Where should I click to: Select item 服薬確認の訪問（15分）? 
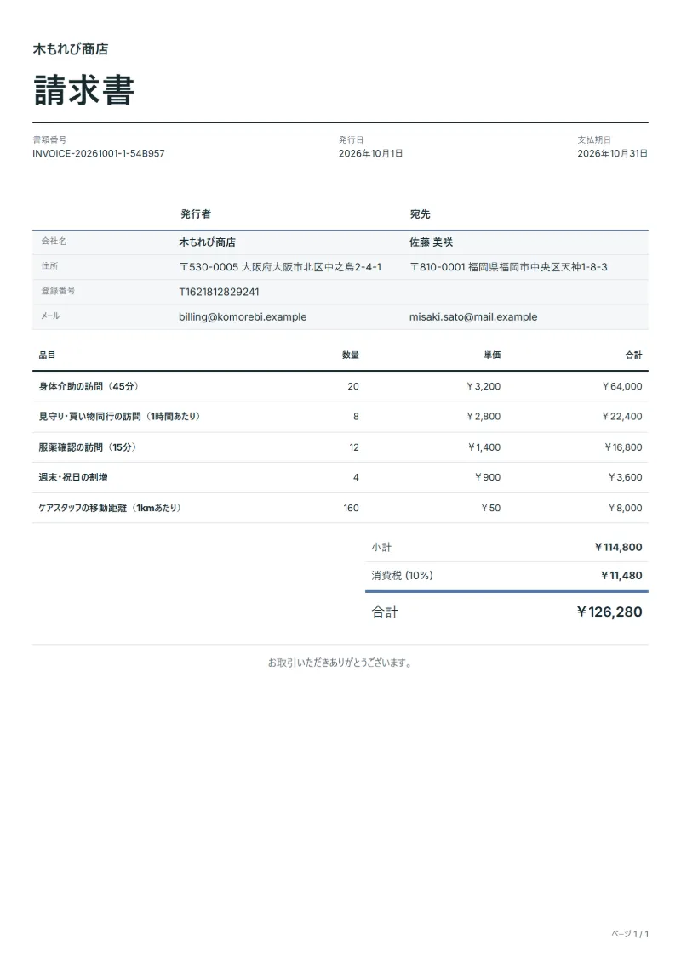tap(88, 447)
